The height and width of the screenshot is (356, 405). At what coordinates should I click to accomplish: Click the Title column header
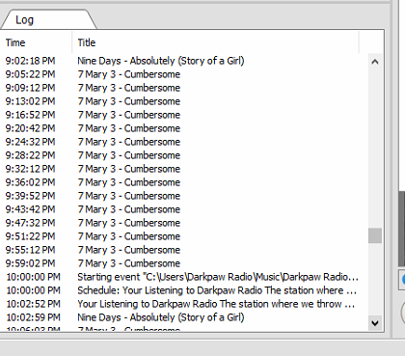pos(215,42)
